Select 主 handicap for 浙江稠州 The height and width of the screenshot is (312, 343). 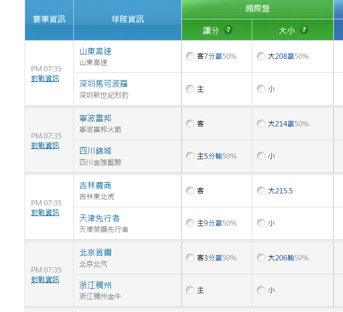coord(190,290)
